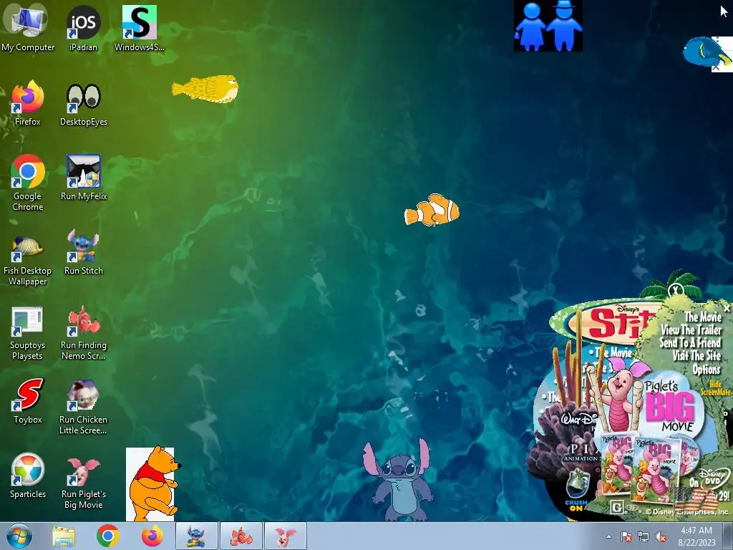Launch the DesktopEyes shortcut

pos(83,104)
